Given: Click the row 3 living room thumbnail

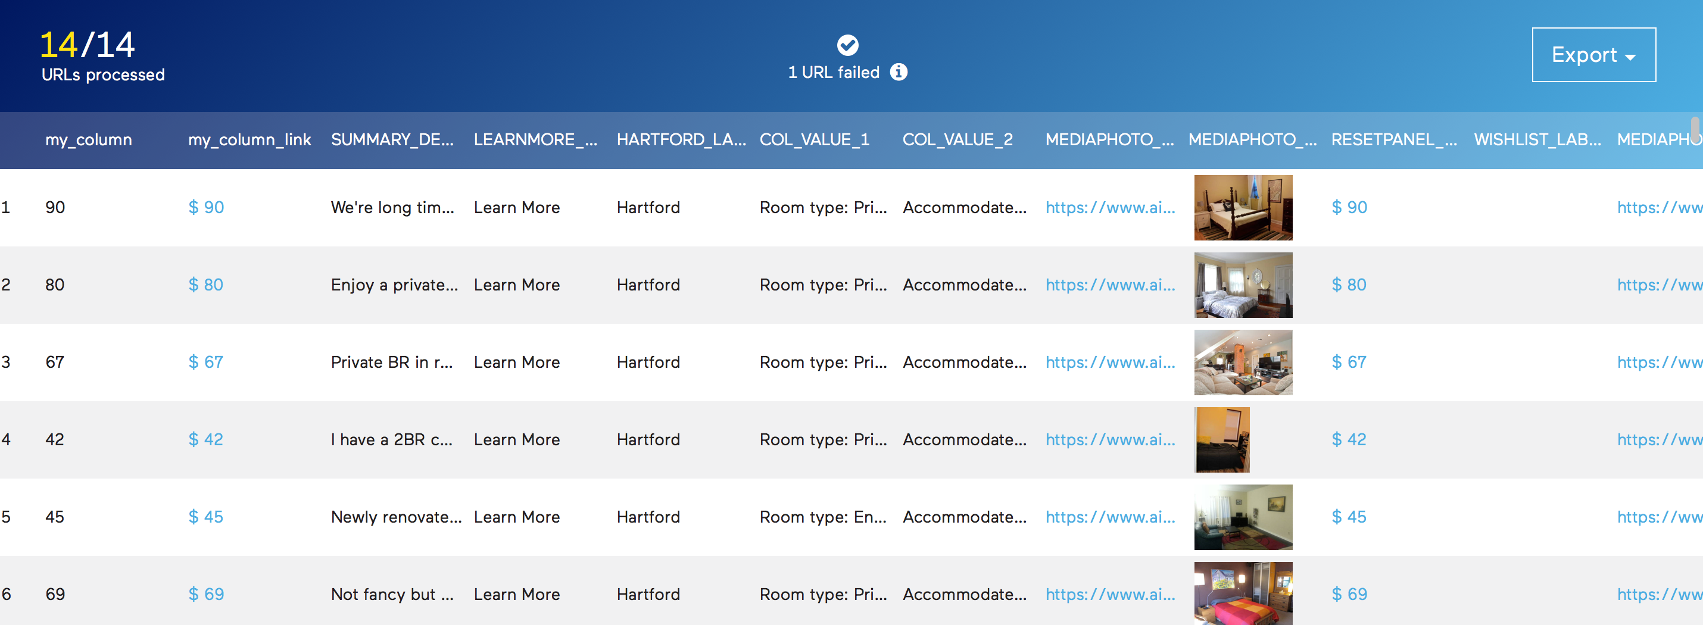Looking at the screenshot, I should tap(1243, 362).
